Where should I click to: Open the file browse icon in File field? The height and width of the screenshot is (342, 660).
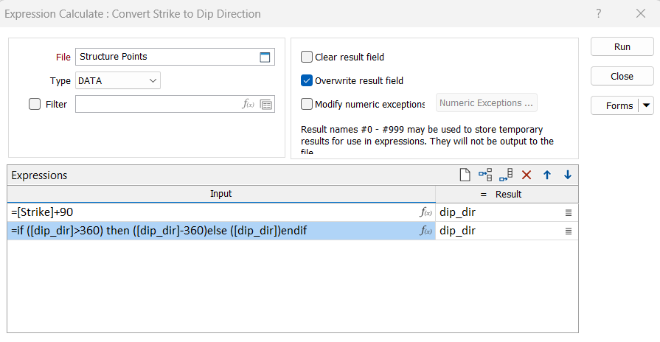click(x=266, y=57)
